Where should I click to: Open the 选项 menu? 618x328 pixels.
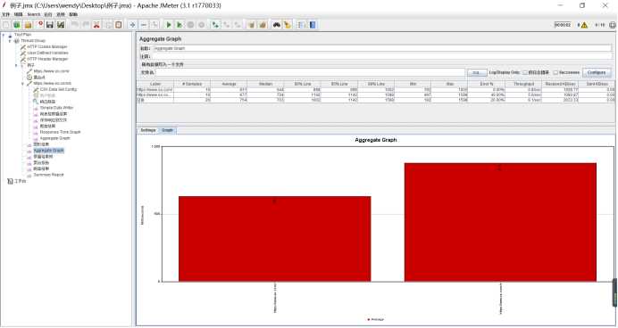[61, 14]
